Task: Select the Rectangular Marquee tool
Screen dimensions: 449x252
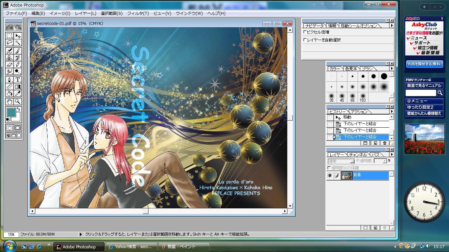Action: (x=10, y=36)
